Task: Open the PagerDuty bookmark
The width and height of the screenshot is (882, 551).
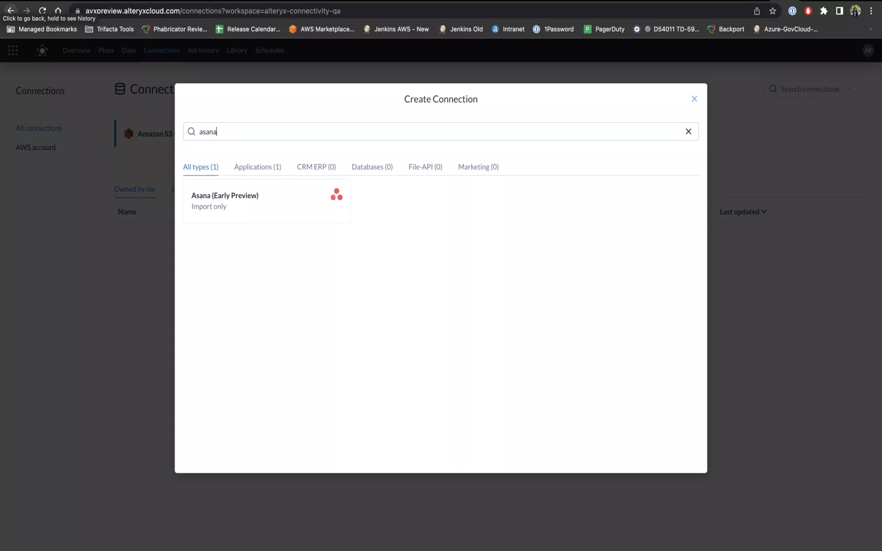Action: point(604,29)
